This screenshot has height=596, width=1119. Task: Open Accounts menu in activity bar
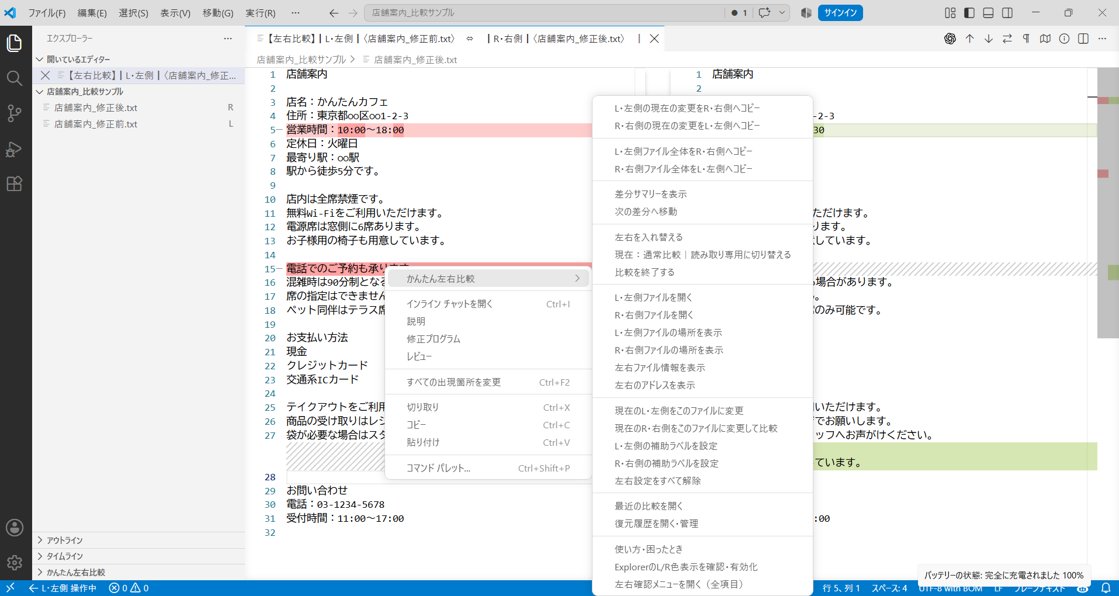15,528
